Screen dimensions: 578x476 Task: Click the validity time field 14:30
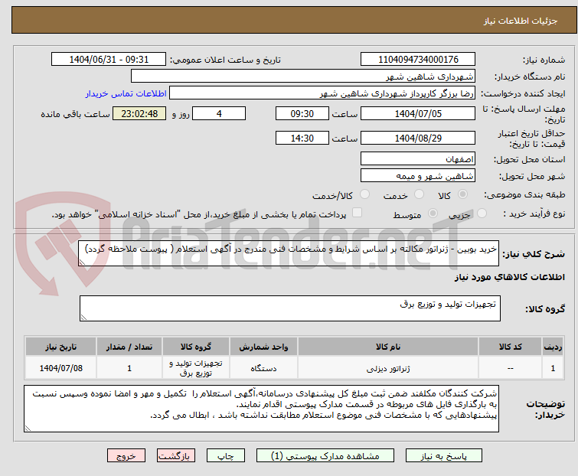(302, 138)
